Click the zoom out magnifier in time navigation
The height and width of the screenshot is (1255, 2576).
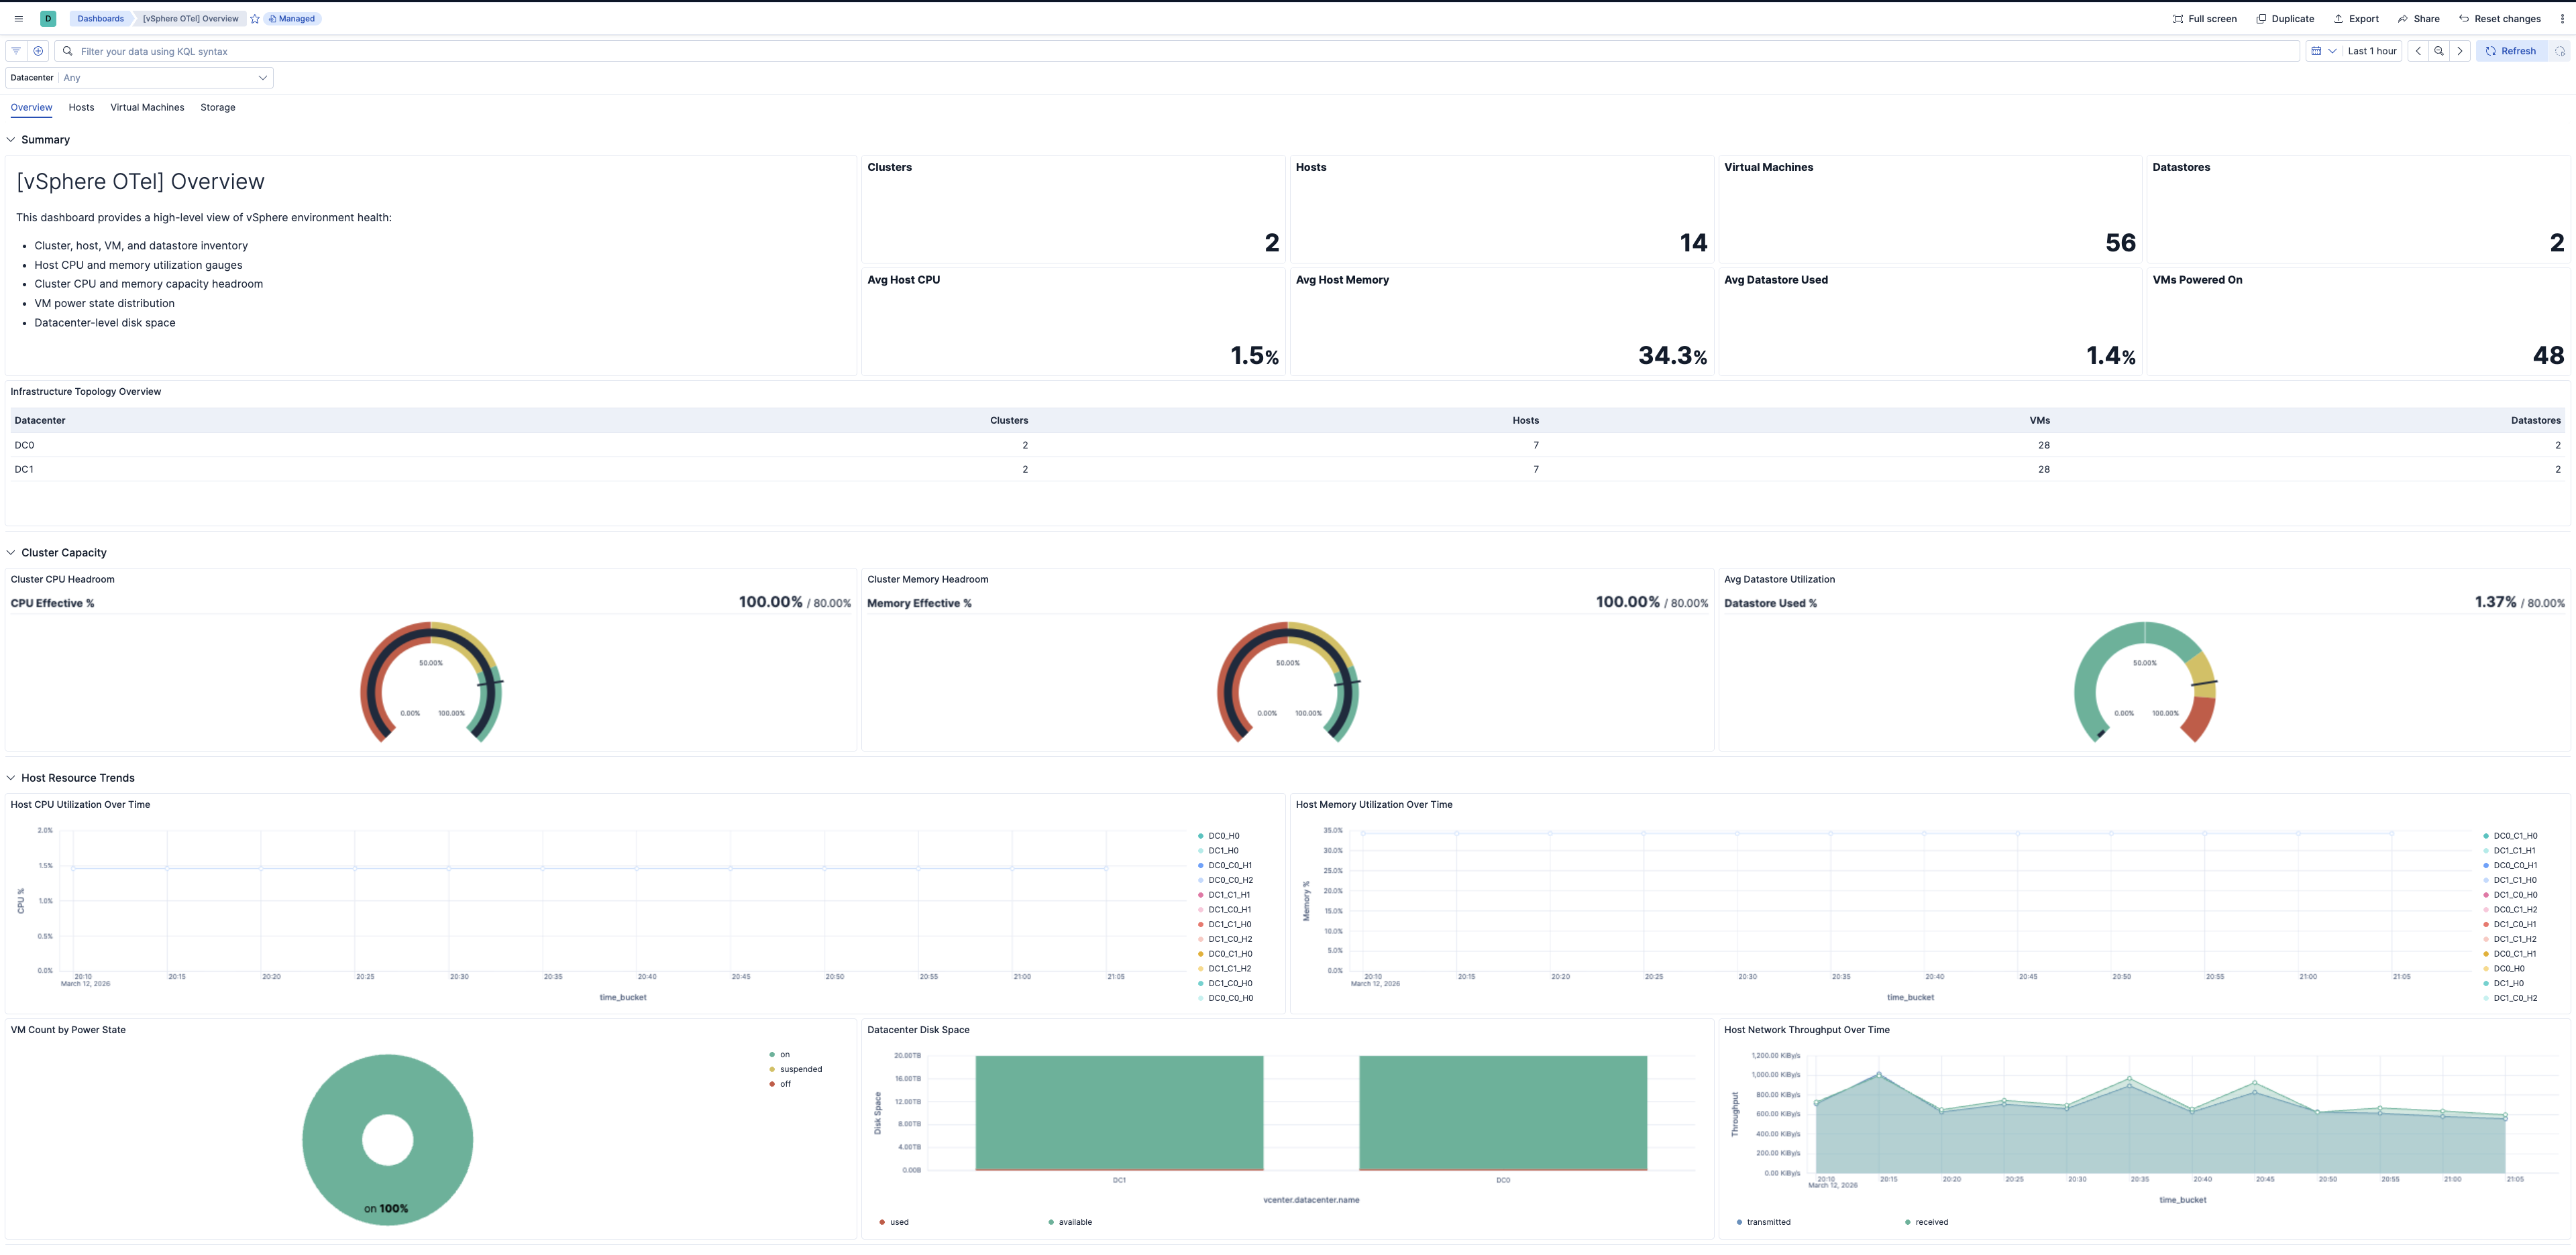pos(2439,50)
